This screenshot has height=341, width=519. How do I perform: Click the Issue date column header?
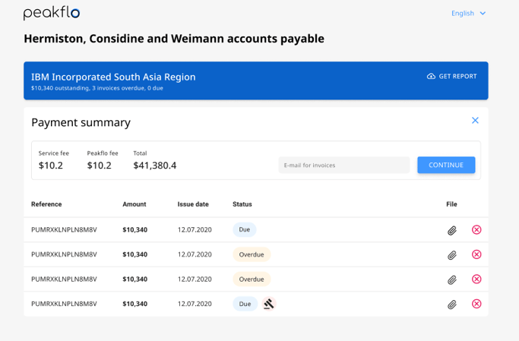click(x=193, y=204)
